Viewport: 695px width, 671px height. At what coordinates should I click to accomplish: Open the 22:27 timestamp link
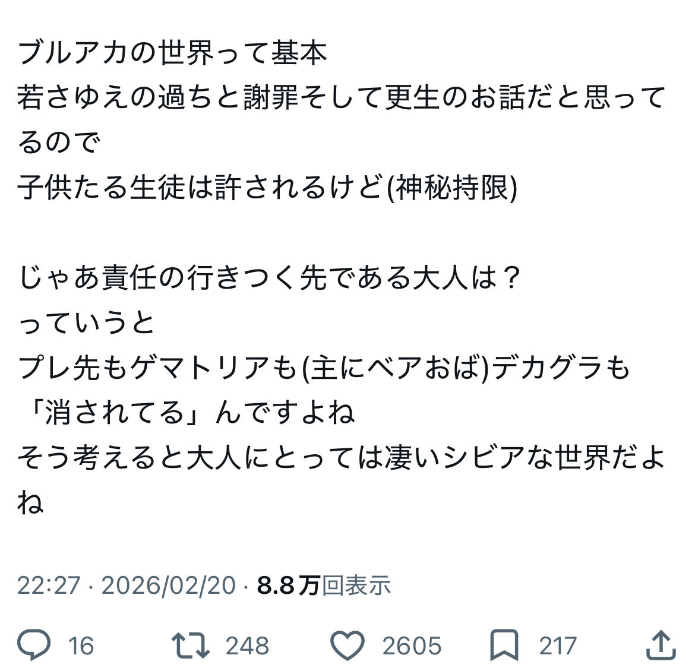[48, 585]
